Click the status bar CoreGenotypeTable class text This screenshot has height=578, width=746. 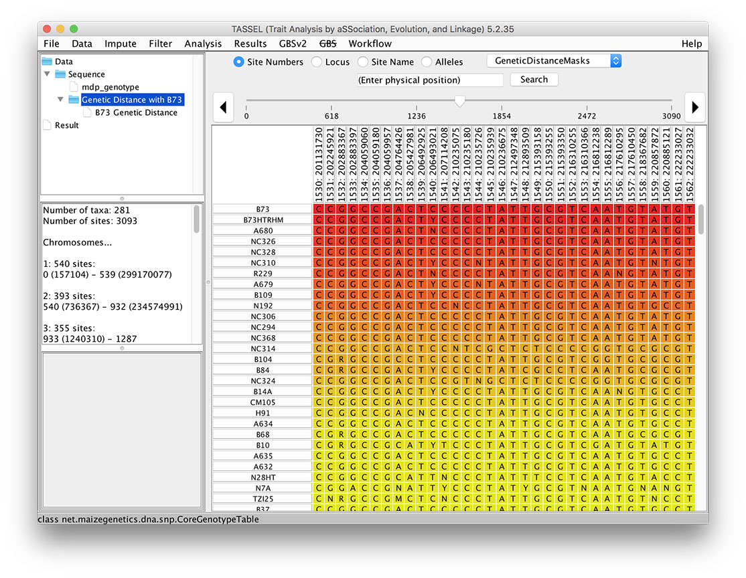(149, 519)
